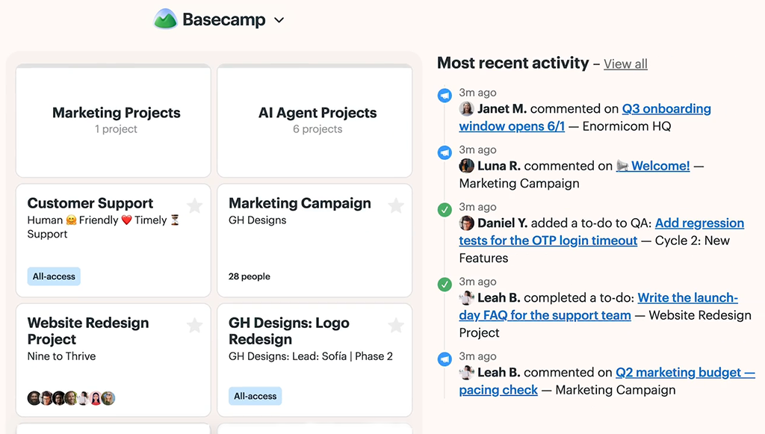Click comment icon beside Q2 marketing budget activity
This screenshot has width=765, height=434.
click(445, 359)
